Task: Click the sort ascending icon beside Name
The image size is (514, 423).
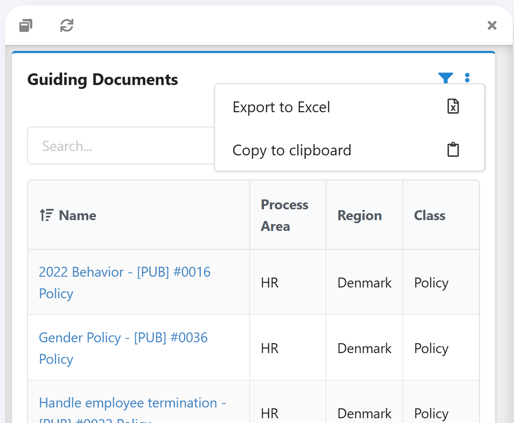Action: point(46,215)
